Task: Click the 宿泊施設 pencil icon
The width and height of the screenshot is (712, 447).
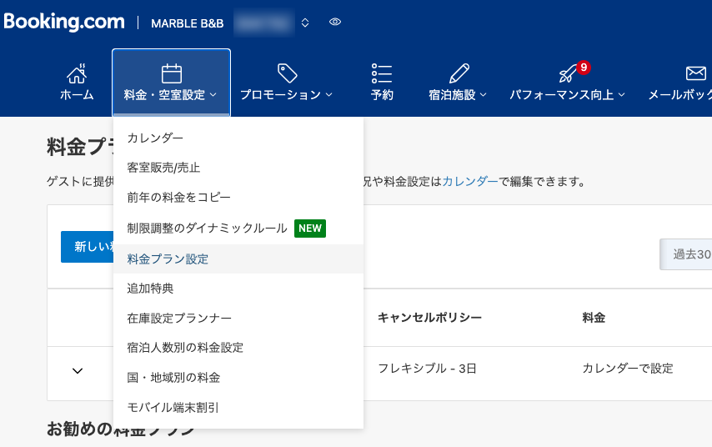Action: pos(459,73)
